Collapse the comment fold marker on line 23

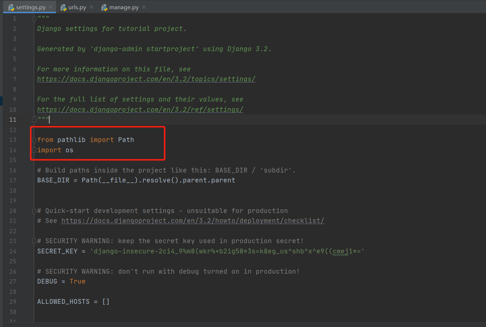(34, 241)
